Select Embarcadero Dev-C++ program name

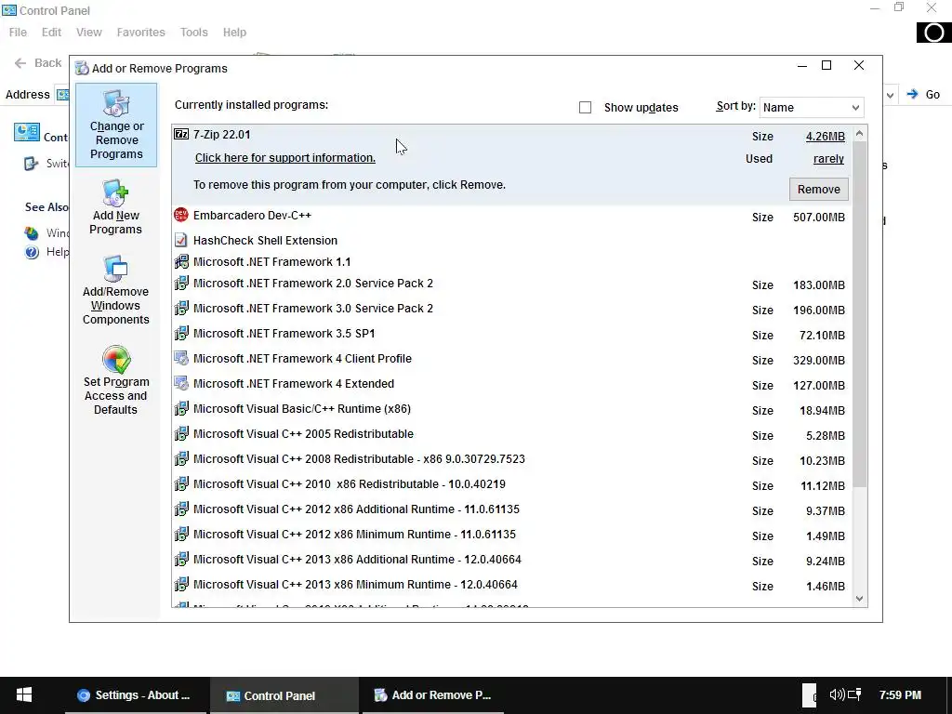pos(252,216)
